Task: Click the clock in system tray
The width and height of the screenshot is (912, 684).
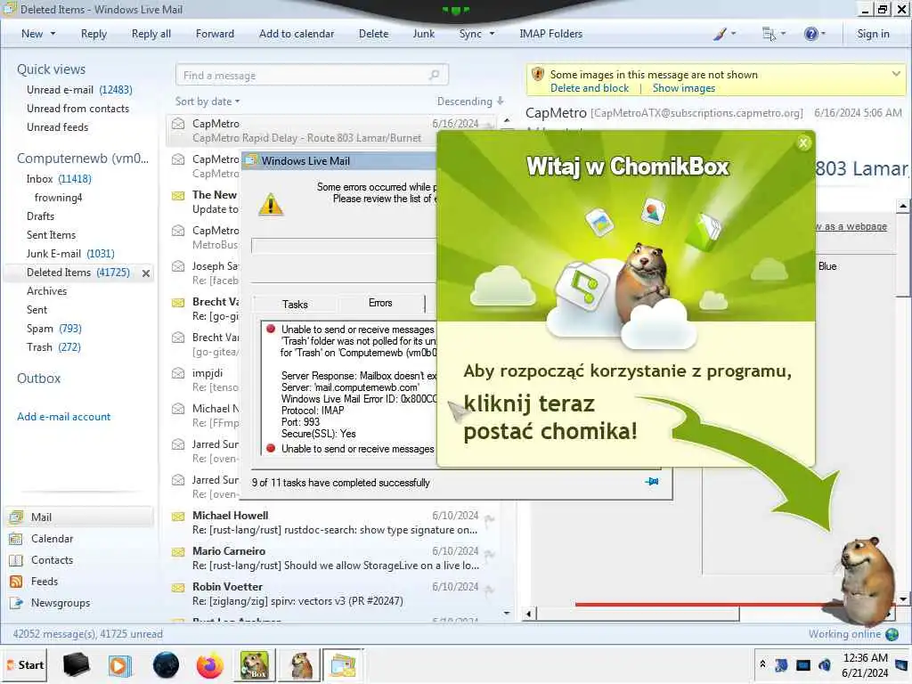Action: coord(865,664)
